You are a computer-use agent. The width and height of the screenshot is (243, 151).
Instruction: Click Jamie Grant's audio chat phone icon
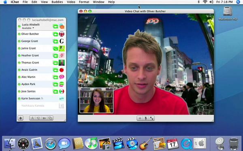55,49
